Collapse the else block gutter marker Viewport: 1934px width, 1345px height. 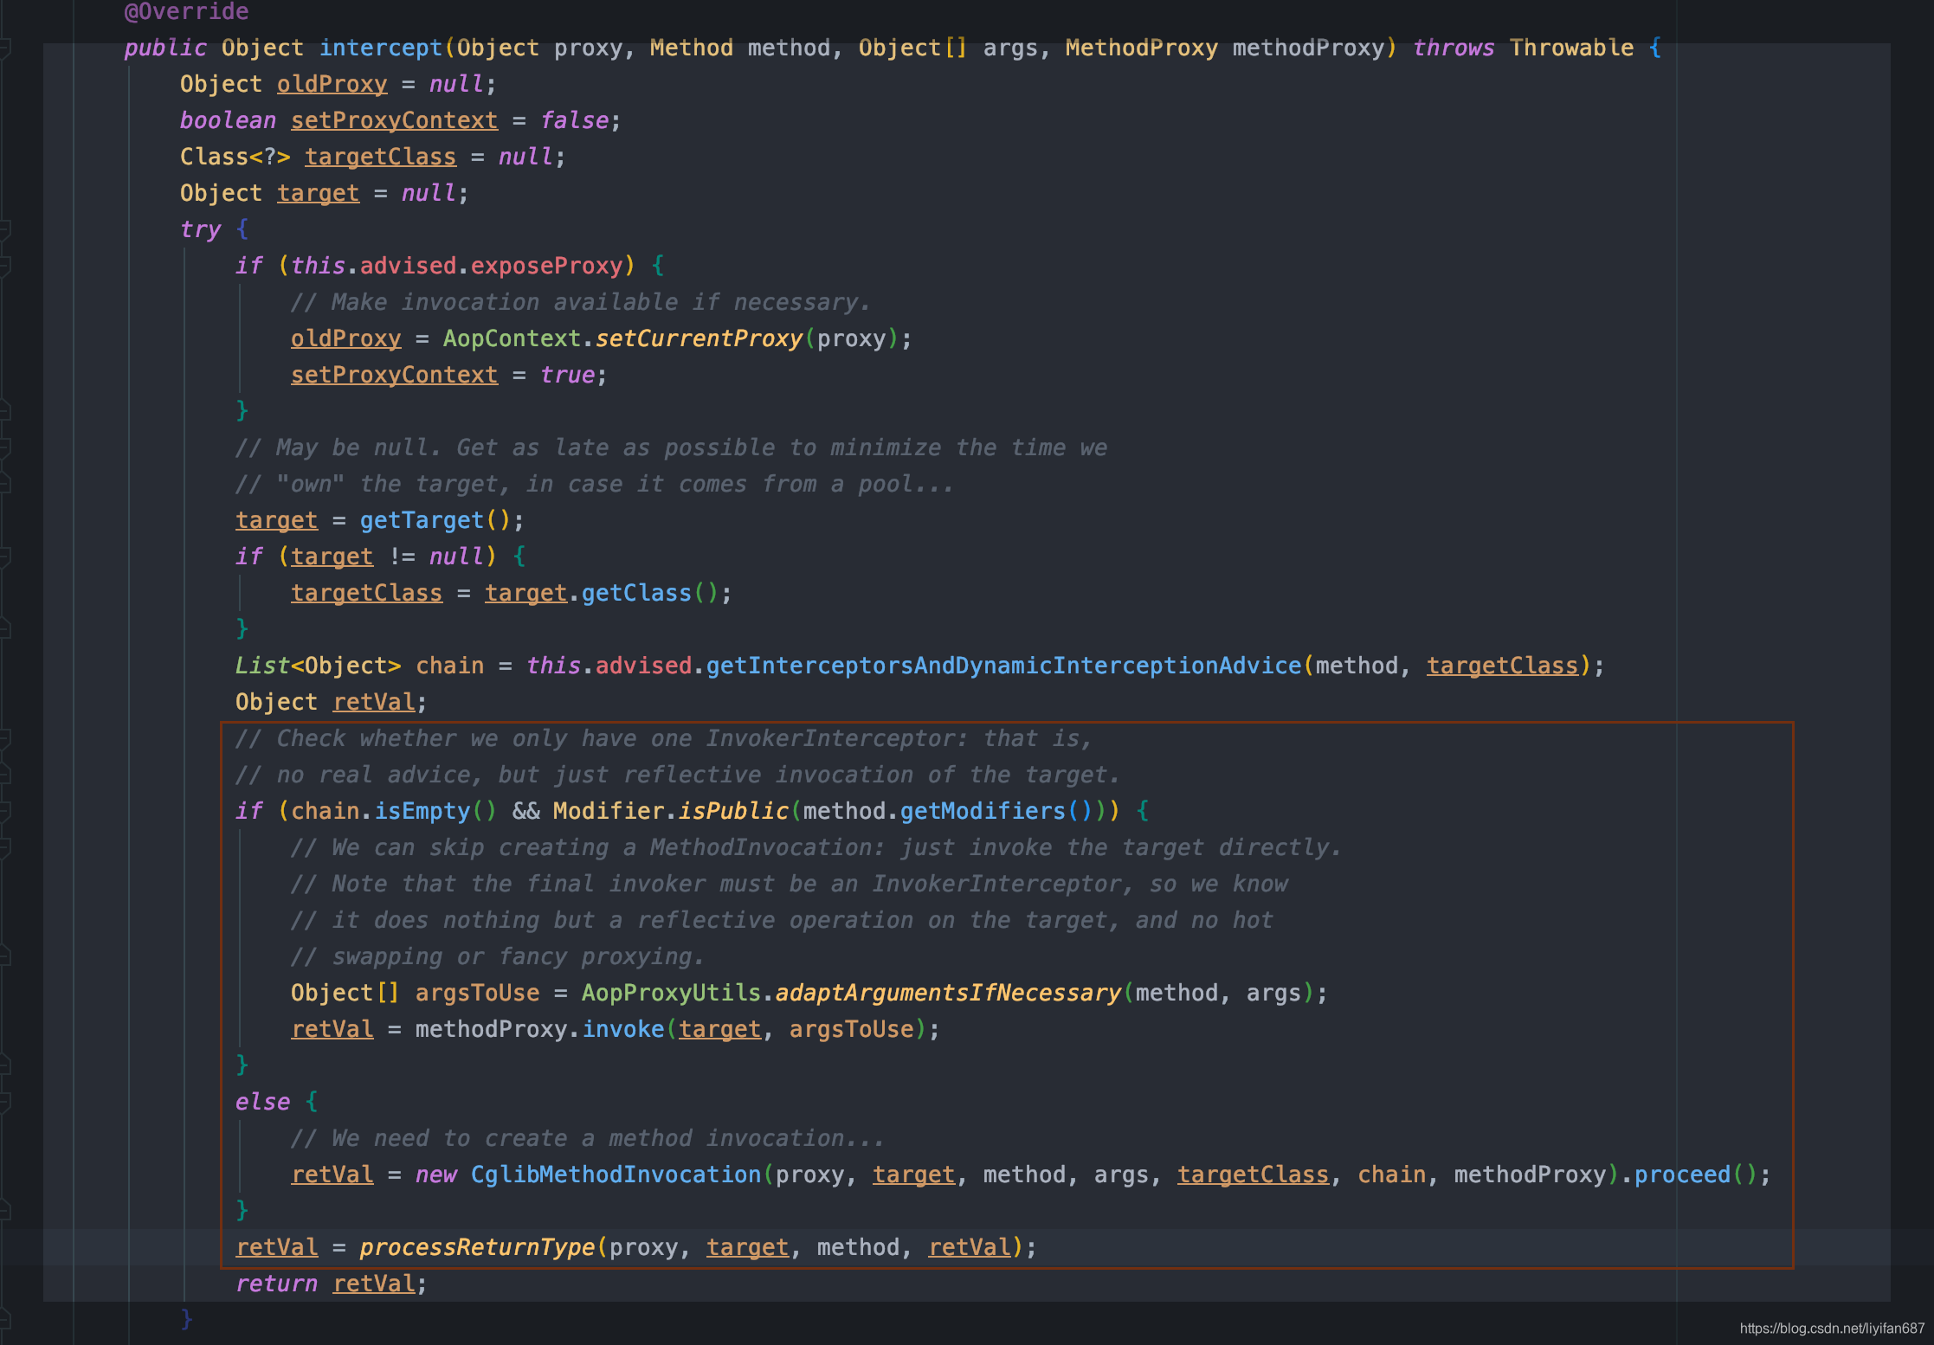[4, 1102]
